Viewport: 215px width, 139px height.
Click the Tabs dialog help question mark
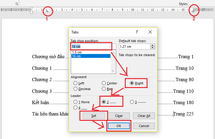coord(137,32)
